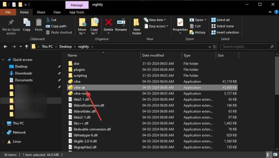The image size is (279, 158).
Task: Expand the This PC tree node
Action: (3, 123)
